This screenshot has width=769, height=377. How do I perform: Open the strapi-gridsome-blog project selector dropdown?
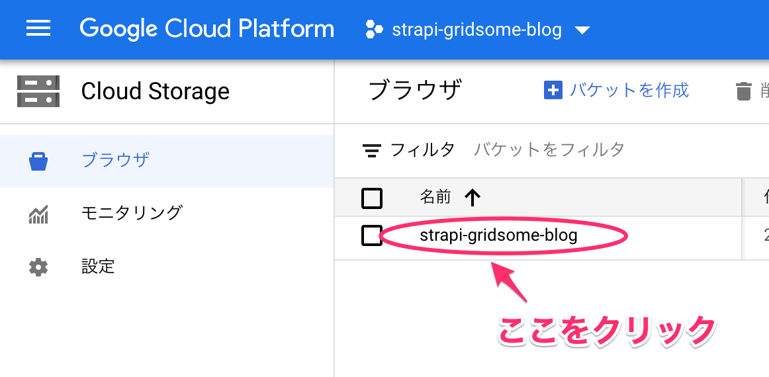coord(478,30)
